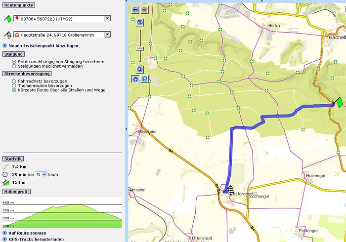Image resolution: width=346 pixels, height=242 pixels.
Task: Choose 'Fahrradnetz bevorzugen' radio button
Action: pos(14,81)
